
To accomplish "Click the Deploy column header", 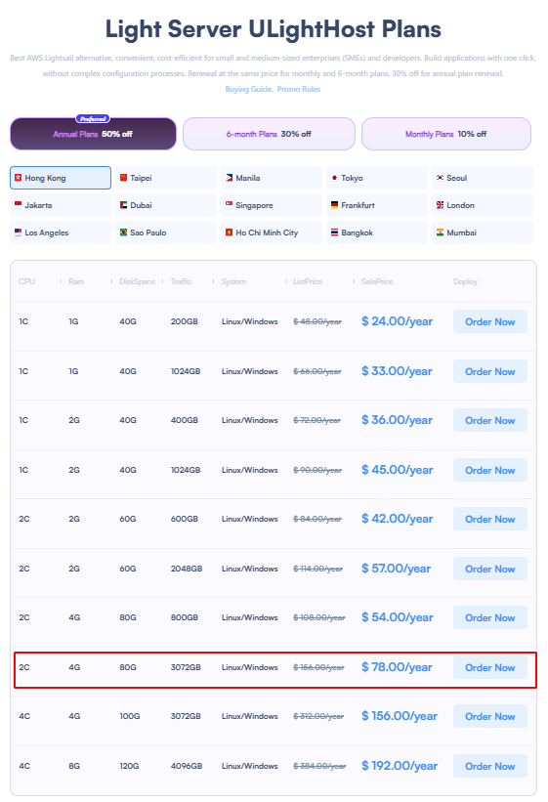I will (x=465, y=282).
